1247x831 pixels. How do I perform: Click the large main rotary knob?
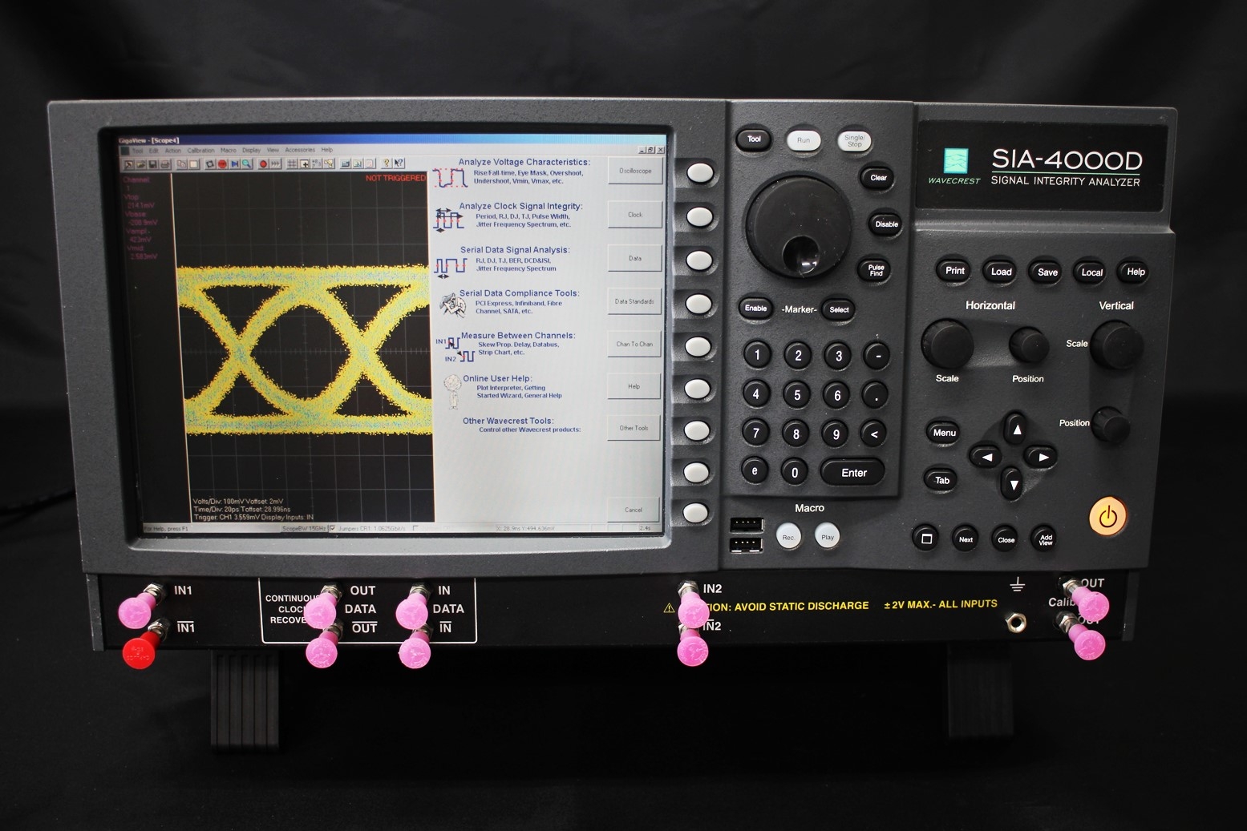click(x=798, y=226)
